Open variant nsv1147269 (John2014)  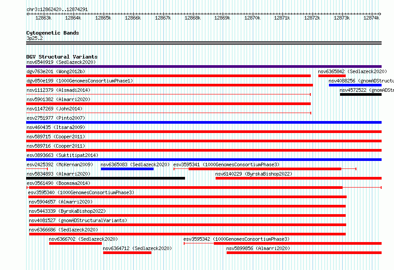[54, 109]
